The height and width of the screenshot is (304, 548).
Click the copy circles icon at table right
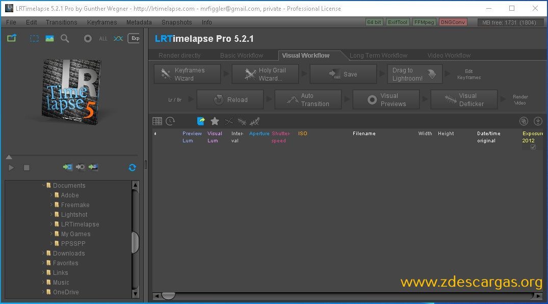click(524, 121)
